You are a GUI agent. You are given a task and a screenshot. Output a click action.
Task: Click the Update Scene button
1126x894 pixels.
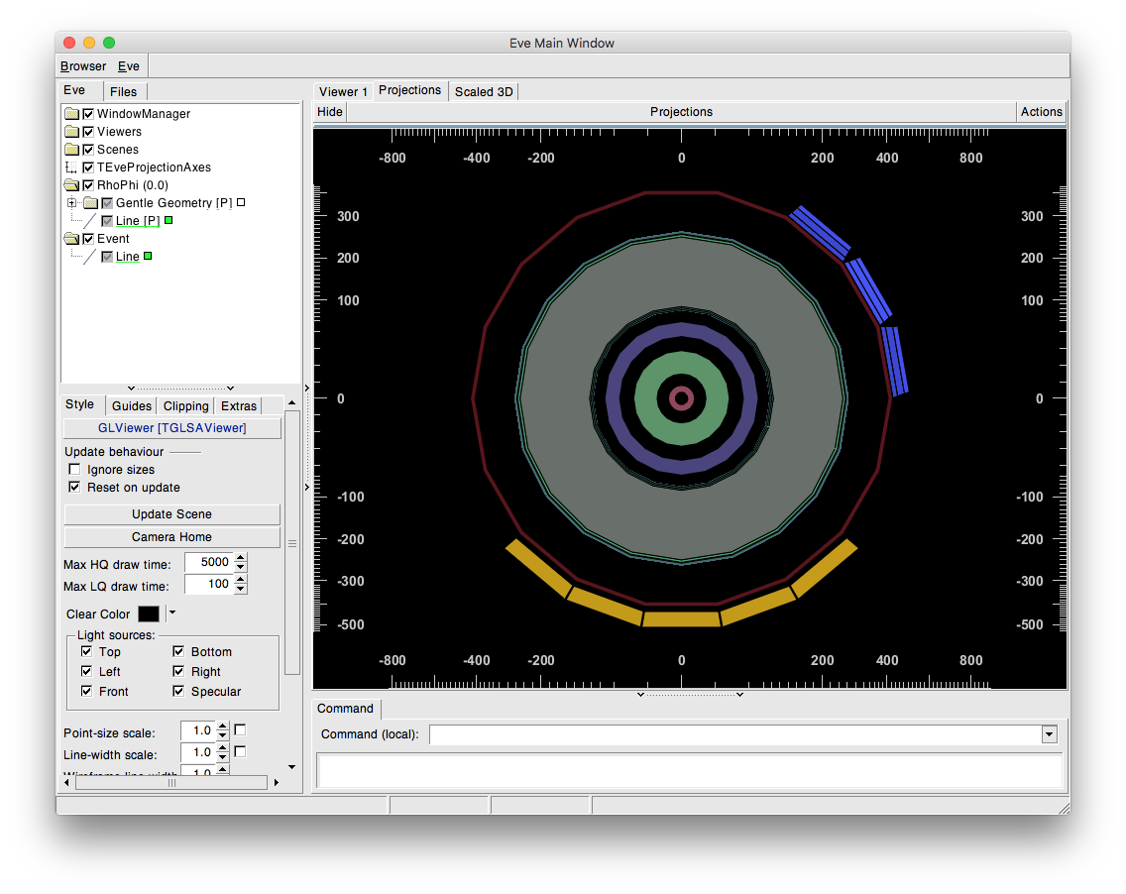(x=171, y=513)
